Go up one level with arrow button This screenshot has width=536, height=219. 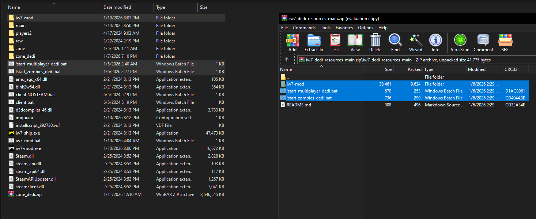[x=287, y=60]
